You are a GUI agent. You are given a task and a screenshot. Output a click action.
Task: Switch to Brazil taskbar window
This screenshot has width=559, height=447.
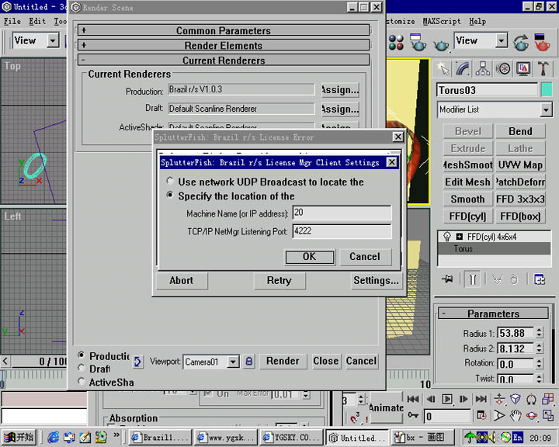[x=160, y=437]
